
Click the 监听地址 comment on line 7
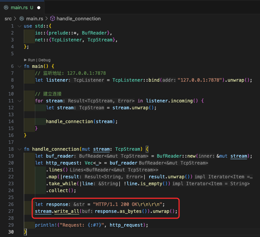point(70,73)
